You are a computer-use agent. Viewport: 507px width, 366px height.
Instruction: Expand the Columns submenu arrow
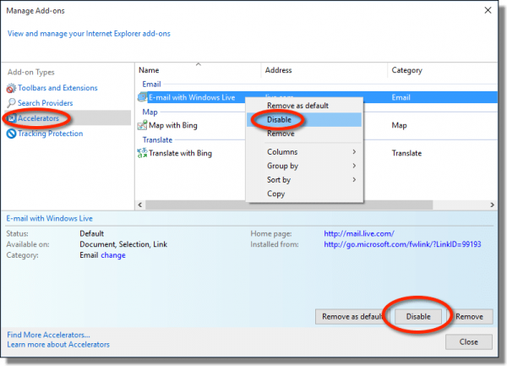pyautogui.click(x=354, y=151)
